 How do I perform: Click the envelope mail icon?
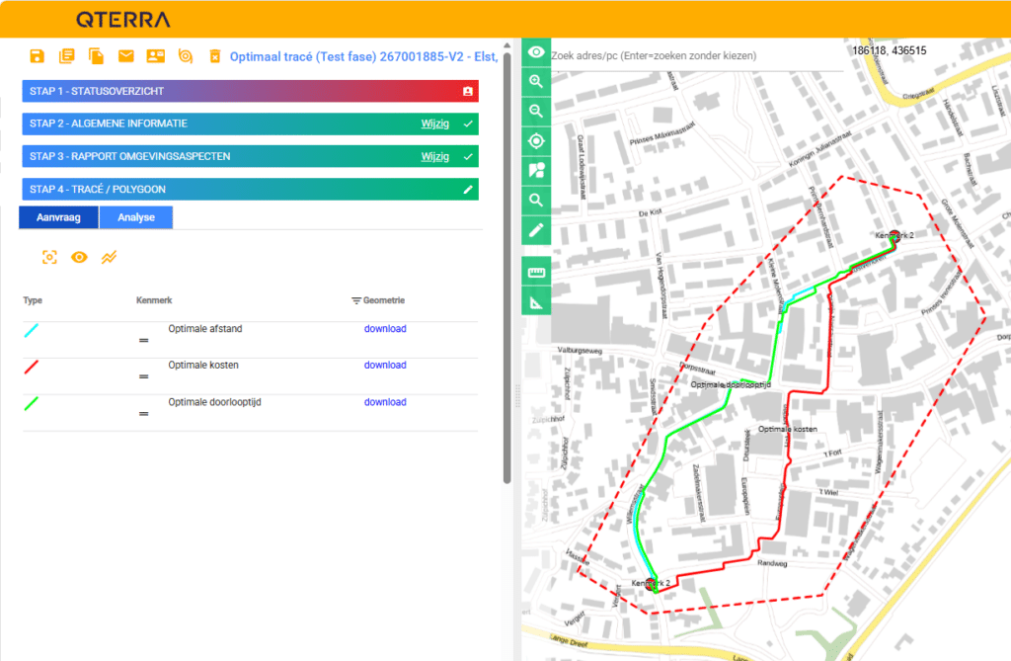click(126, 56)
